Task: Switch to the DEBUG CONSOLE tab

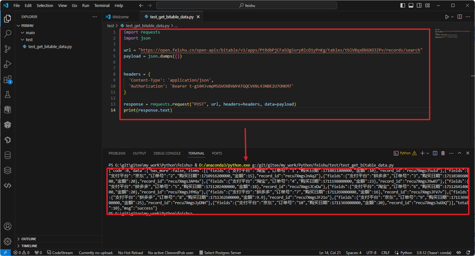Action: click(x=167, y=153)
